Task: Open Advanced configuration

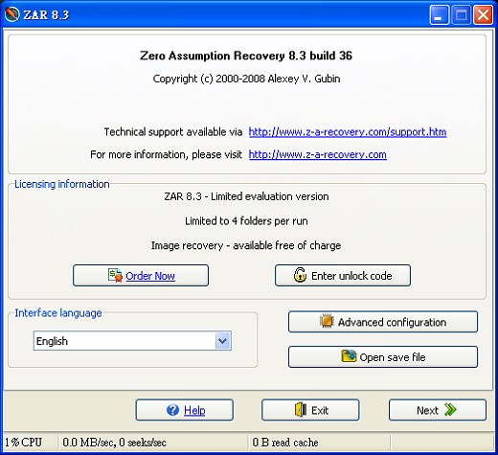Action: [383, 322]
